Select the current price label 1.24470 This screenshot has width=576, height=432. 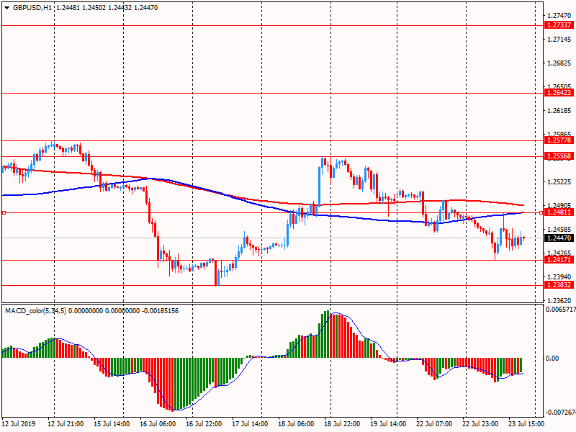(x=559, y=238)
